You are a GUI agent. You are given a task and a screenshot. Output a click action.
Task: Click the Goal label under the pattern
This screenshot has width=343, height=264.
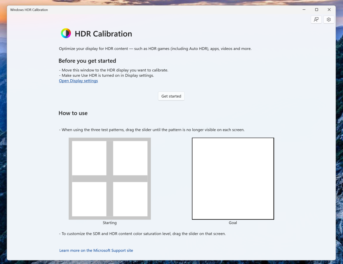tap(233, 223)
